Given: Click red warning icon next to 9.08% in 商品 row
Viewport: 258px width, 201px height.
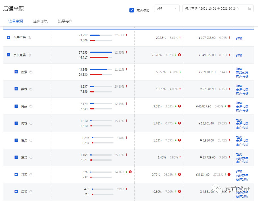Looking at the screenshot, I should coord(179,106).
